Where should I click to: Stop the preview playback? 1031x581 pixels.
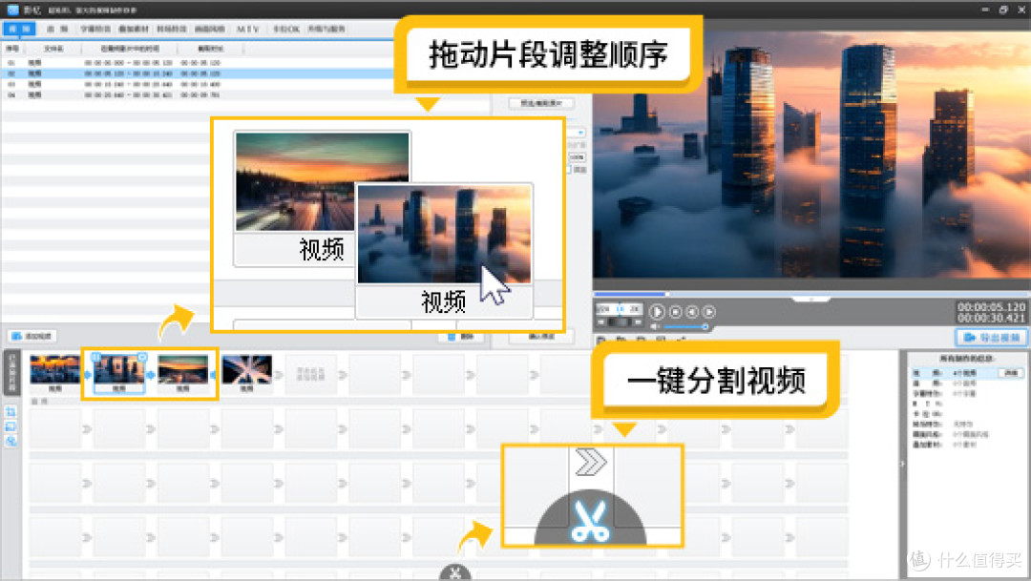click(x=675, y=312)
